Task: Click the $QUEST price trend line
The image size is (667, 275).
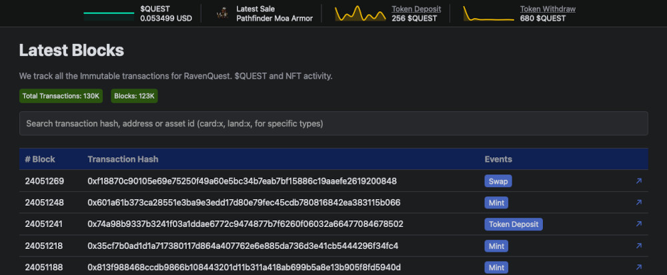Action: coord(109,14)
